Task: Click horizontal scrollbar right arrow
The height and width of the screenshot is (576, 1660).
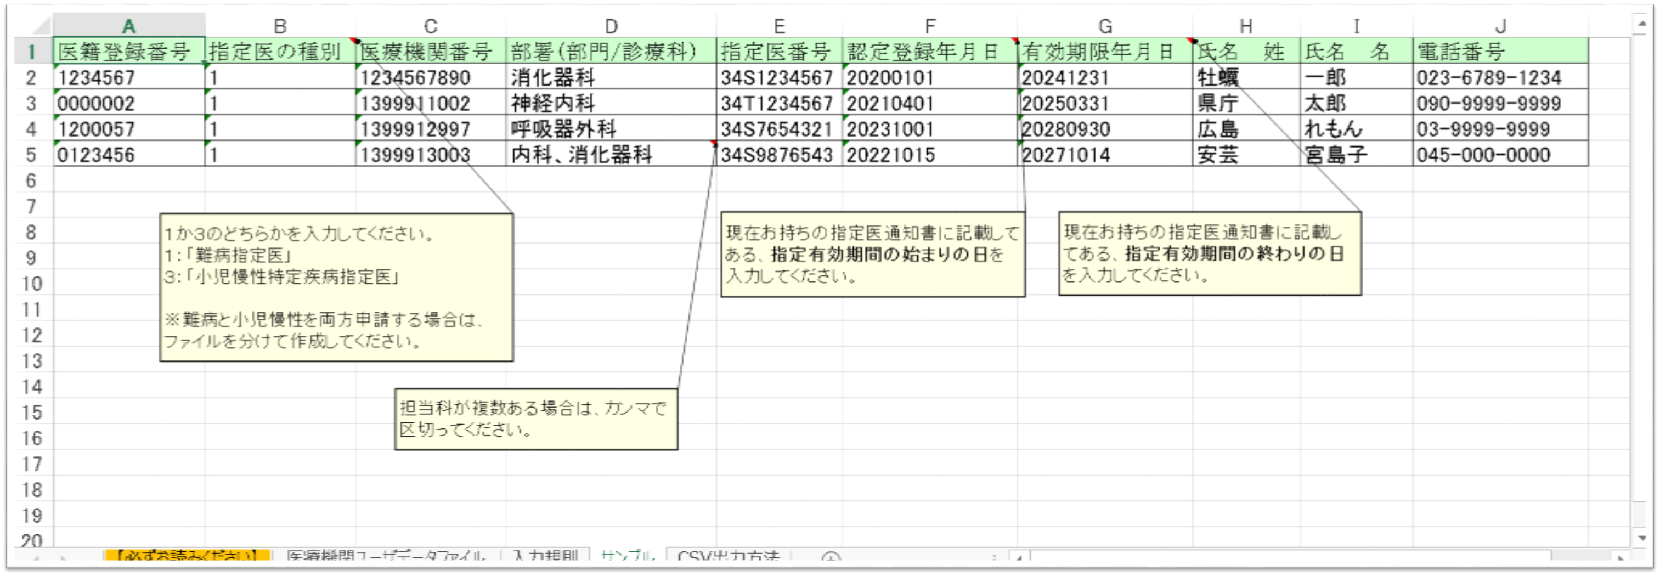Action: click(1621, 557)
